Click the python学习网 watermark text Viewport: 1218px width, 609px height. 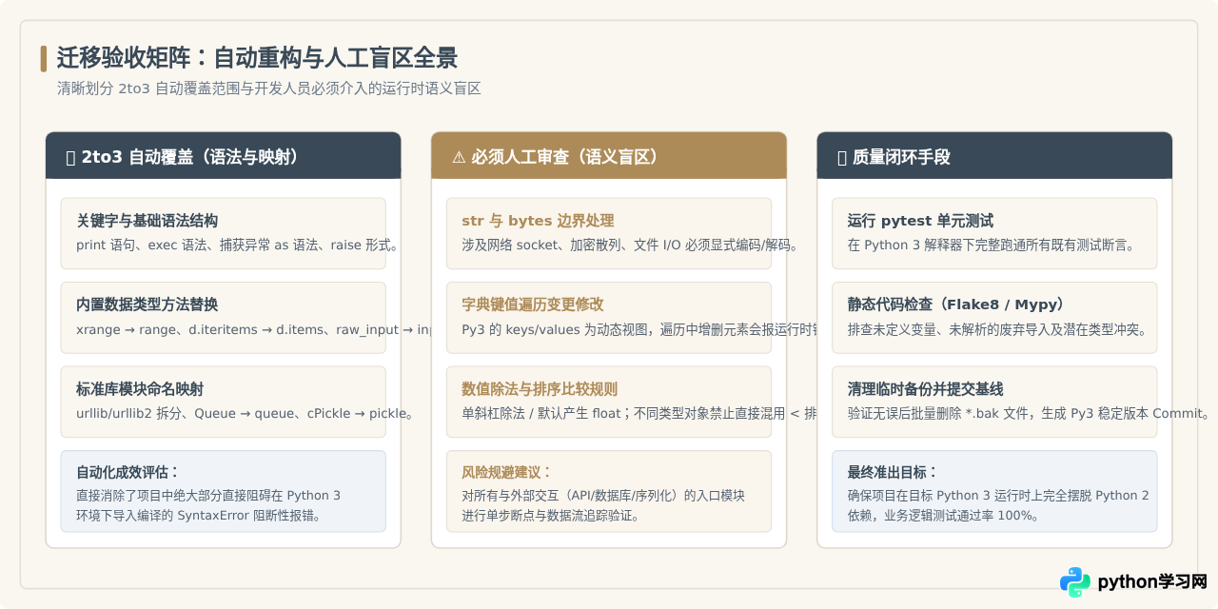(1152, 581)
